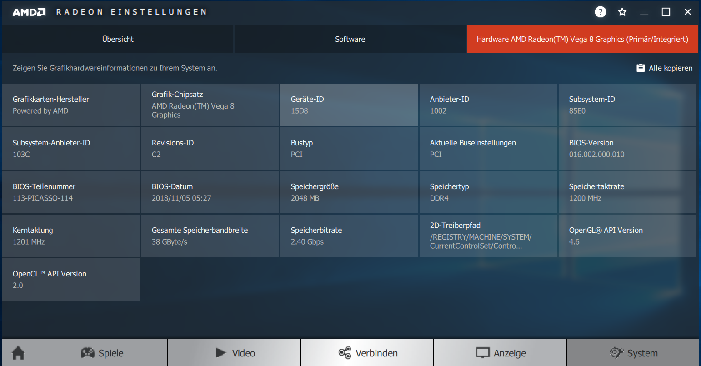This screenshot has width=701, height=366.
Task: Click the Grafik-Chipsatz tile
Action: [210, 105]
